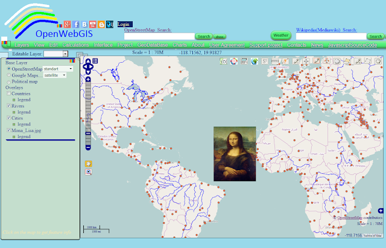Select the zoom box magnifier tool
386x248 pixels.
click(89, 172)
